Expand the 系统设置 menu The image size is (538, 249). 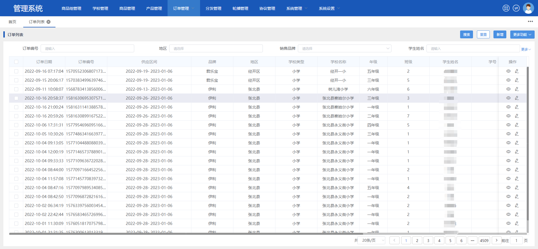pos(329,8)
